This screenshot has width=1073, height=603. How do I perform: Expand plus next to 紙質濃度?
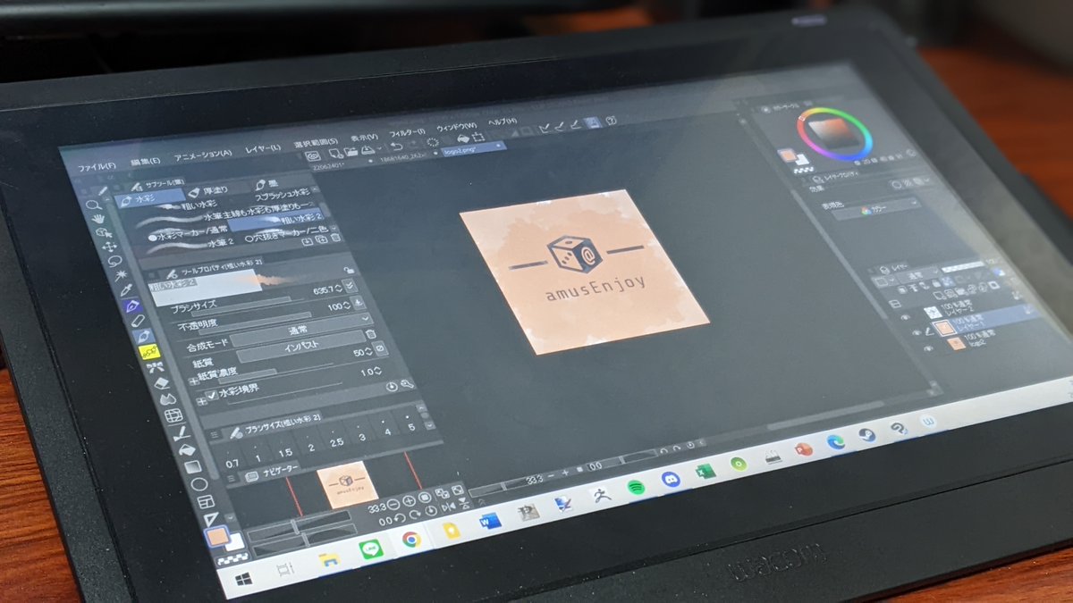point(193,381)
